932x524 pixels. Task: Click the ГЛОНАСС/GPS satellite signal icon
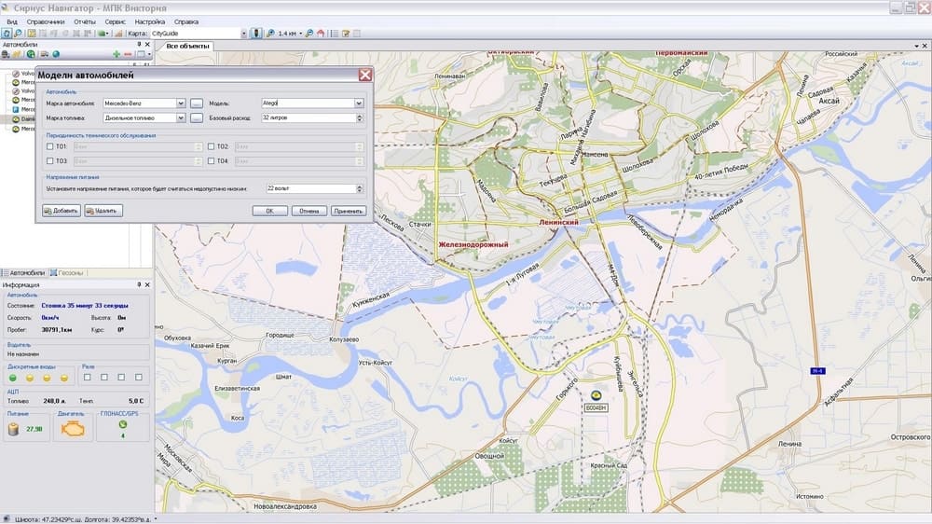pyautogui.click(x=122, y=424)
